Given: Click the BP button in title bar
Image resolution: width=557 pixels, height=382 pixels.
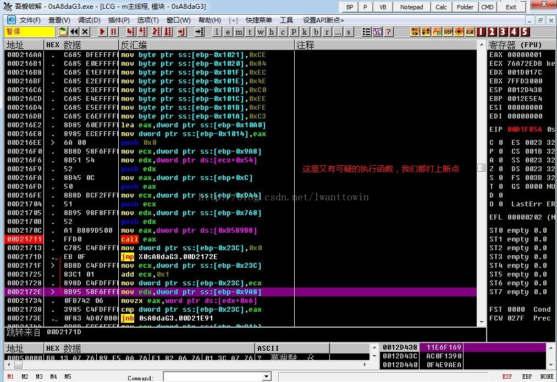Looking at the screenshot, I should (350, 7).
